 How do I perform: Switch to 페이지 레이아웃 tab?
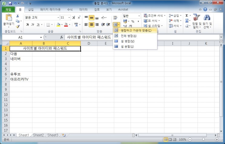click(x=50, y=9)
